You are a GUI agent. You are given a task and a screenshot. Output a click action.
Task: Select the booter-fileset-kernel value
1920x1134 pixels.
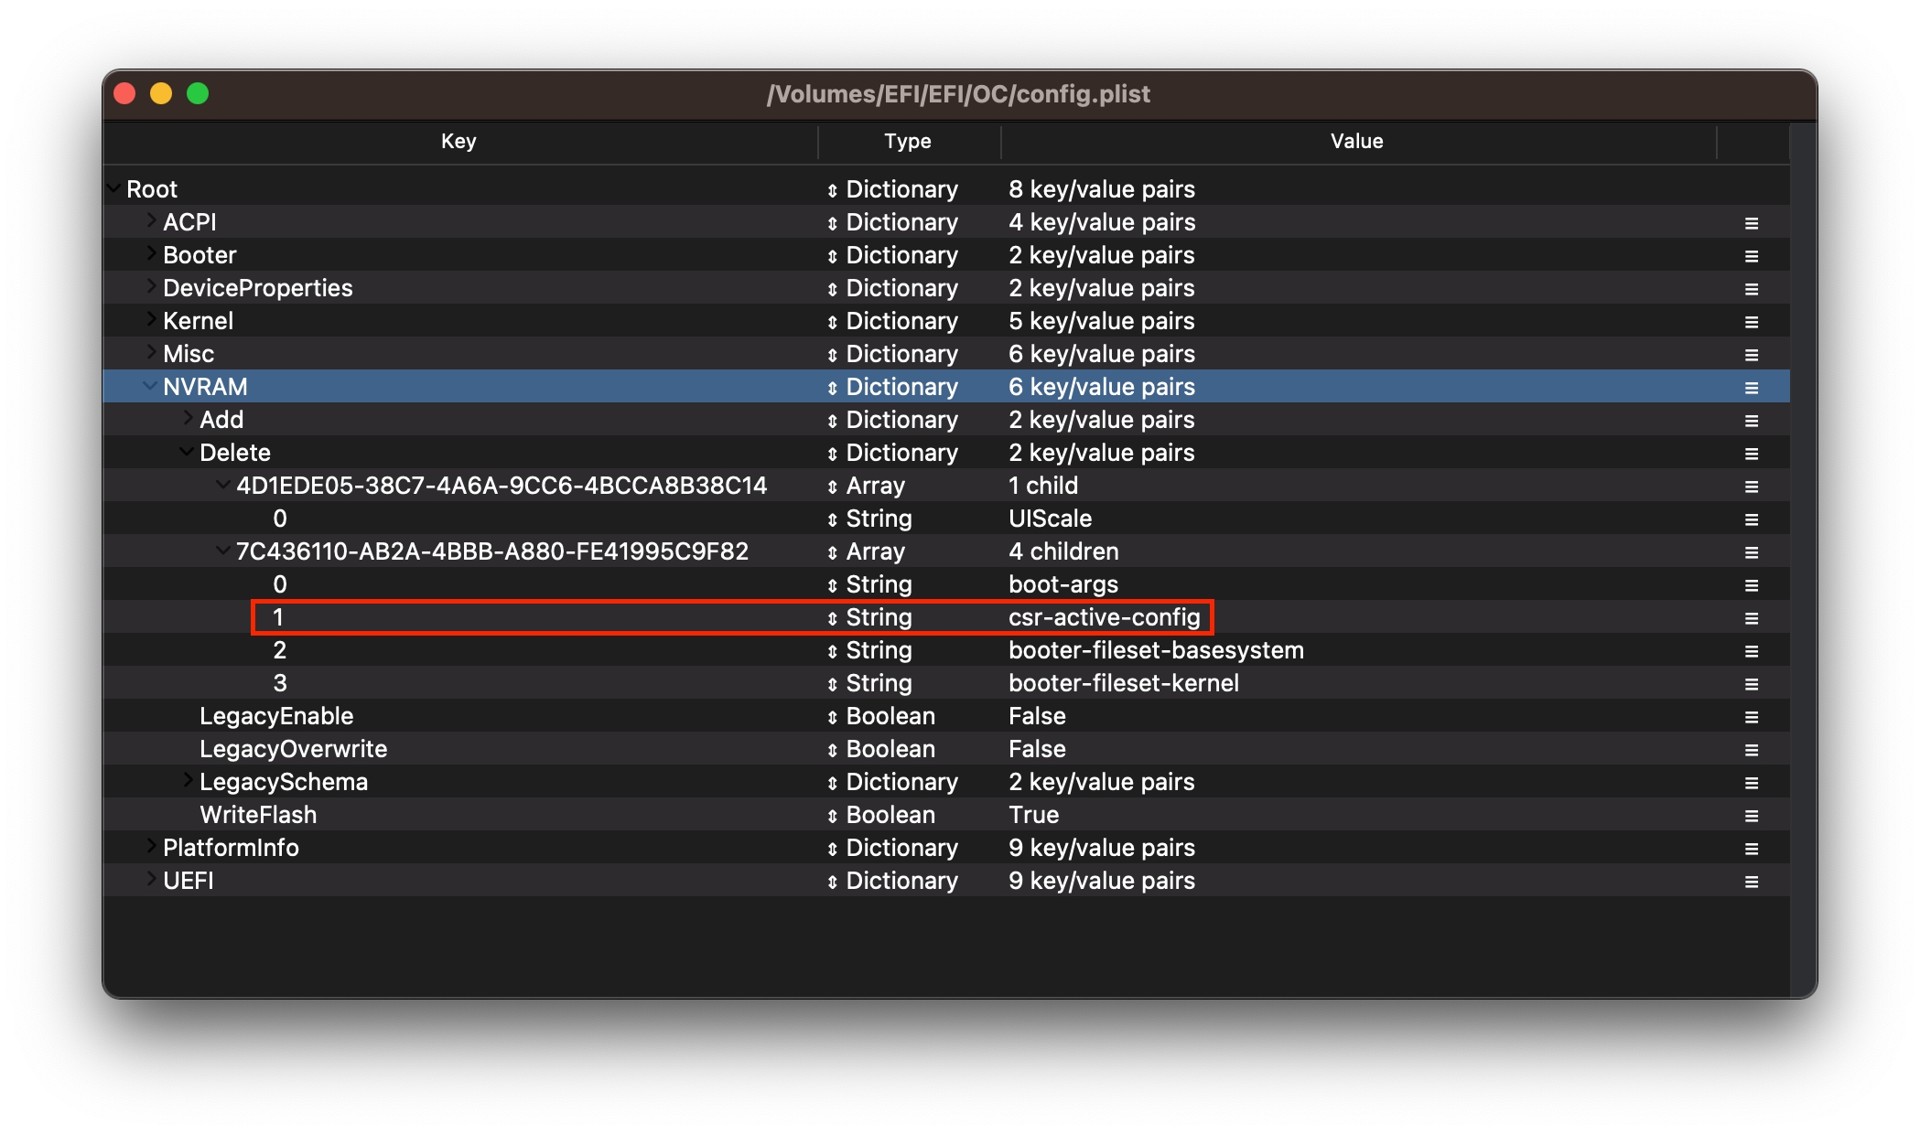(x=1123, y=684)
